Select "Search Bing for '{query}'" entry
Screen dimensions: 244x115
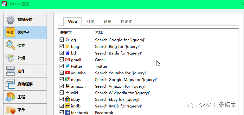pyautogui.click(x=118, y=46)
